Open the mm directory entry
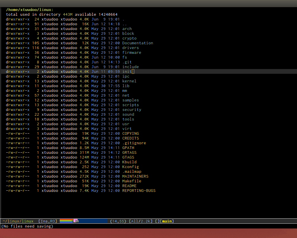The height and width of the screenshot is (238, 297). pyautogui.click(x=124, y=91)
